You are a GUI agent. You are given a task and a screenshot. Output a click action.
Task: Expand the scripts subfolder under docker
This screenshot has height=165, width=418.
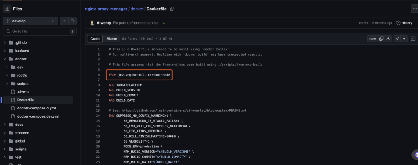[x=7, y=83]
